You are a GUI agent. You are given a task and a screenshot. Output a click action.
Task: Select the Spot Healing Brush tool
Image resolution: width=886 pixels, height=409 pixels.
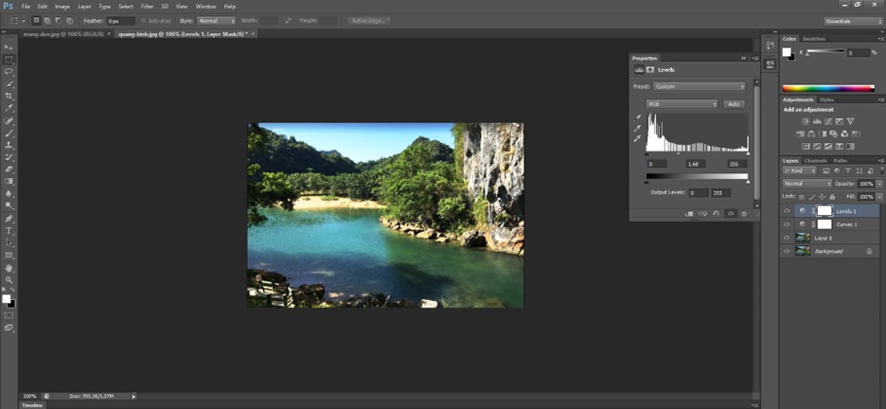[9, 121]
